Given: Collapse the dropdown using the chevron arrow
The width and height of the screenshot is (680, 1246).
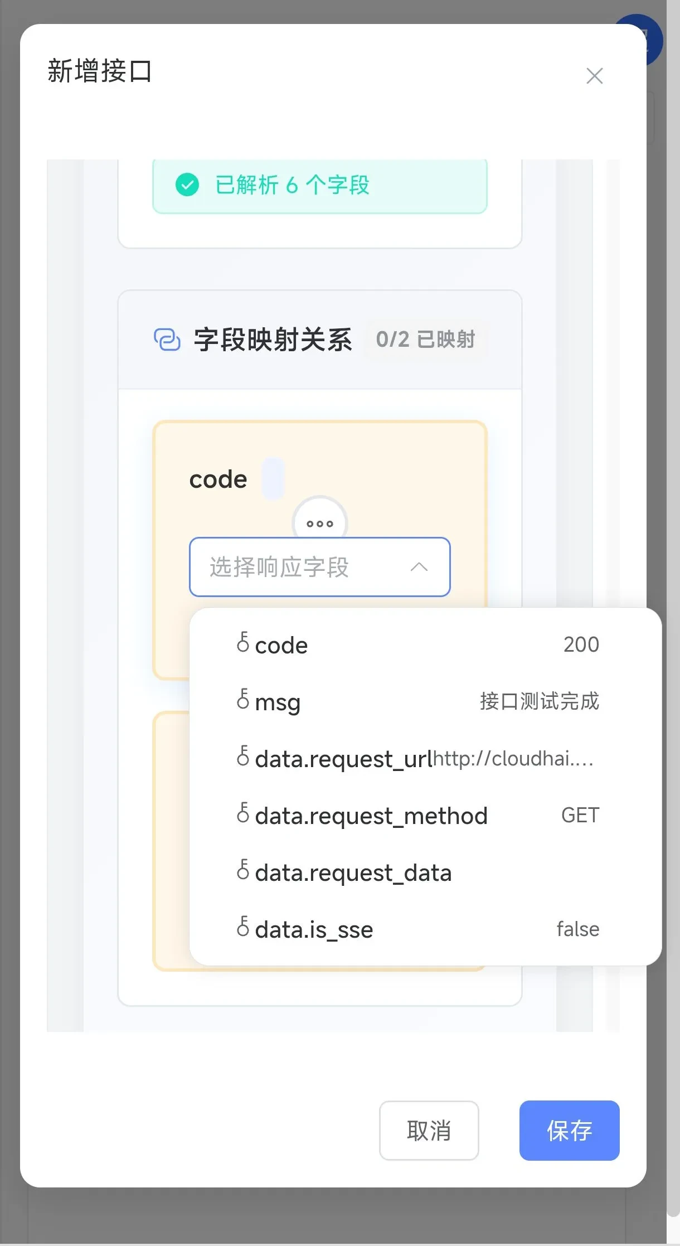Looking at the screenshot, I should click(419, 567).
